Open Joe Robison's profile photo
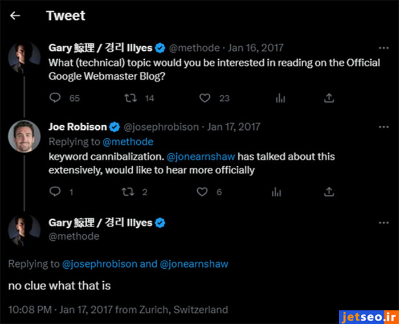 point(24,137)
